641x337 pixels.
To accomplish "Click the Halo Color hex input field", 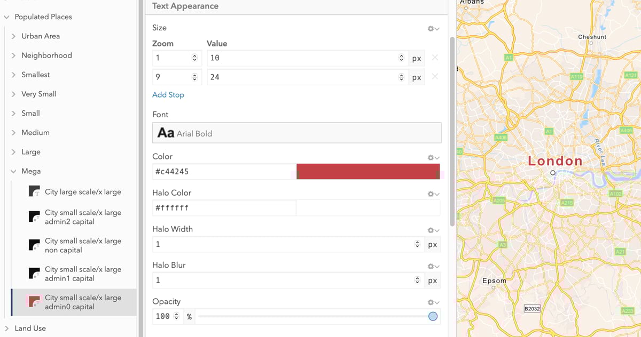I will [224, 208].
